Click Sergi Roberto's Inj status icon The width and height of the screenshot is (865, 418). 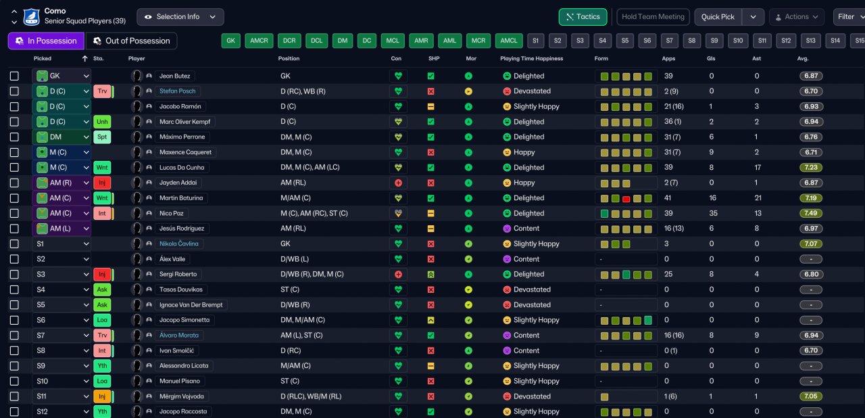(102, 274)
